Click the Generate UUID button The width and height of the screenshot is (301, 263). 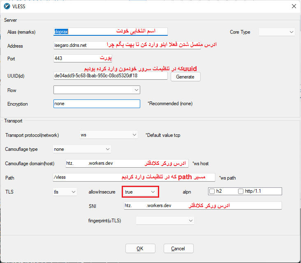pyautogui.click(x=185, y=77)
